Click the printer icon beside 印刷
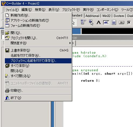This screenshot has height=127, width=133. 7,91
